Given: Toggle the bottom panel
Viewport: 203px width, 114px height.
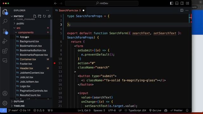Looking at the screenshot, I should click(x=177, y=3).
